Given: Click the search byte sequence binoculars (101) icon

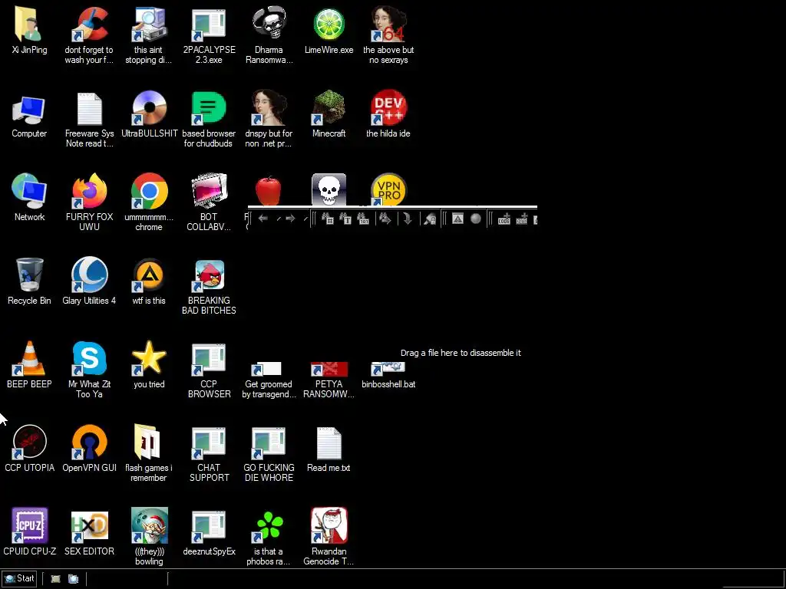Looking at the screenshot, I should point(363,219).
